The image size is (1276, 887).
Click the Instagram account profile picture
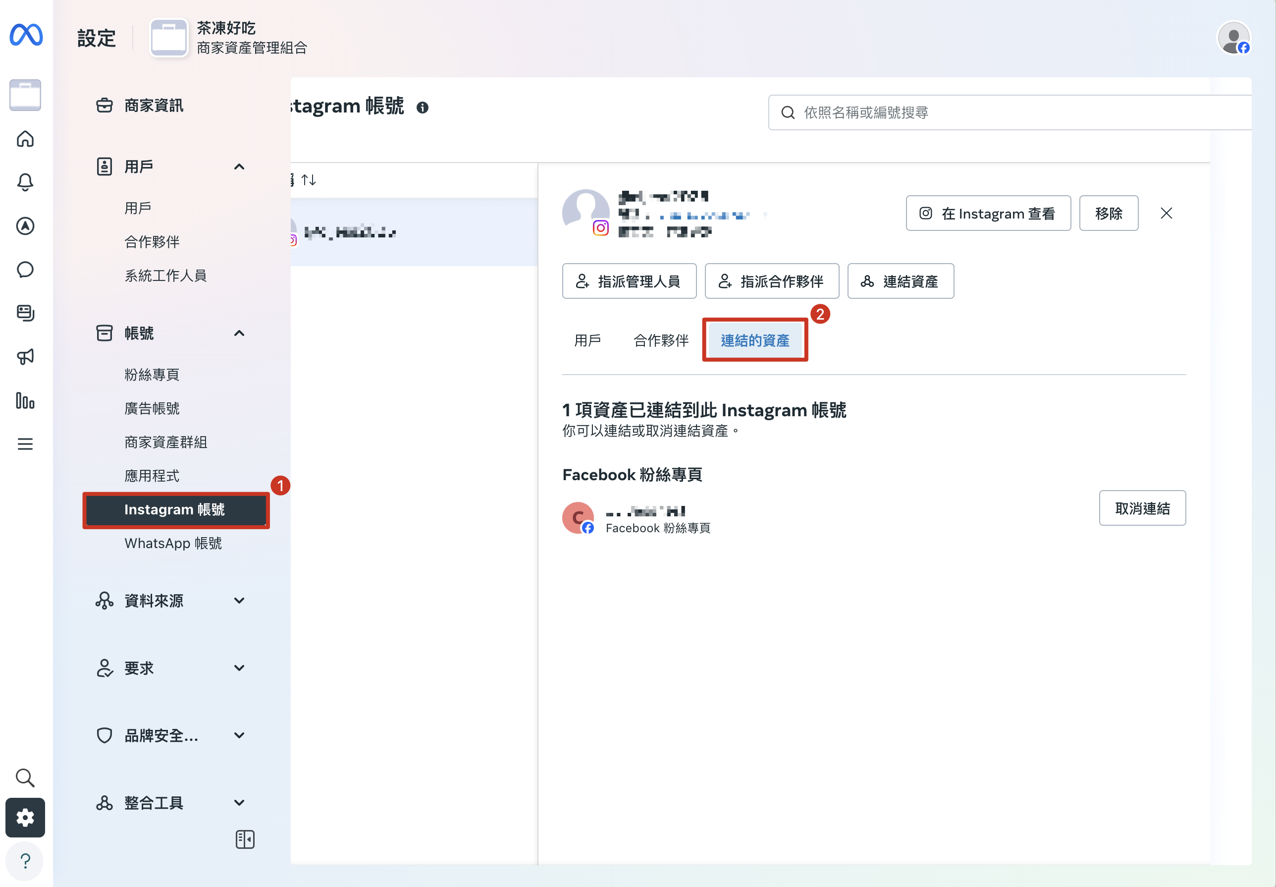[585, 212]
